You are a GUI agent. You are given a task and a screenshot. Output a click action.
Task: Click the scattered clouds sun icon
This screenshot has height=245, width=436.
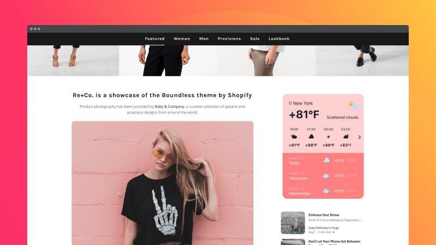353,105
